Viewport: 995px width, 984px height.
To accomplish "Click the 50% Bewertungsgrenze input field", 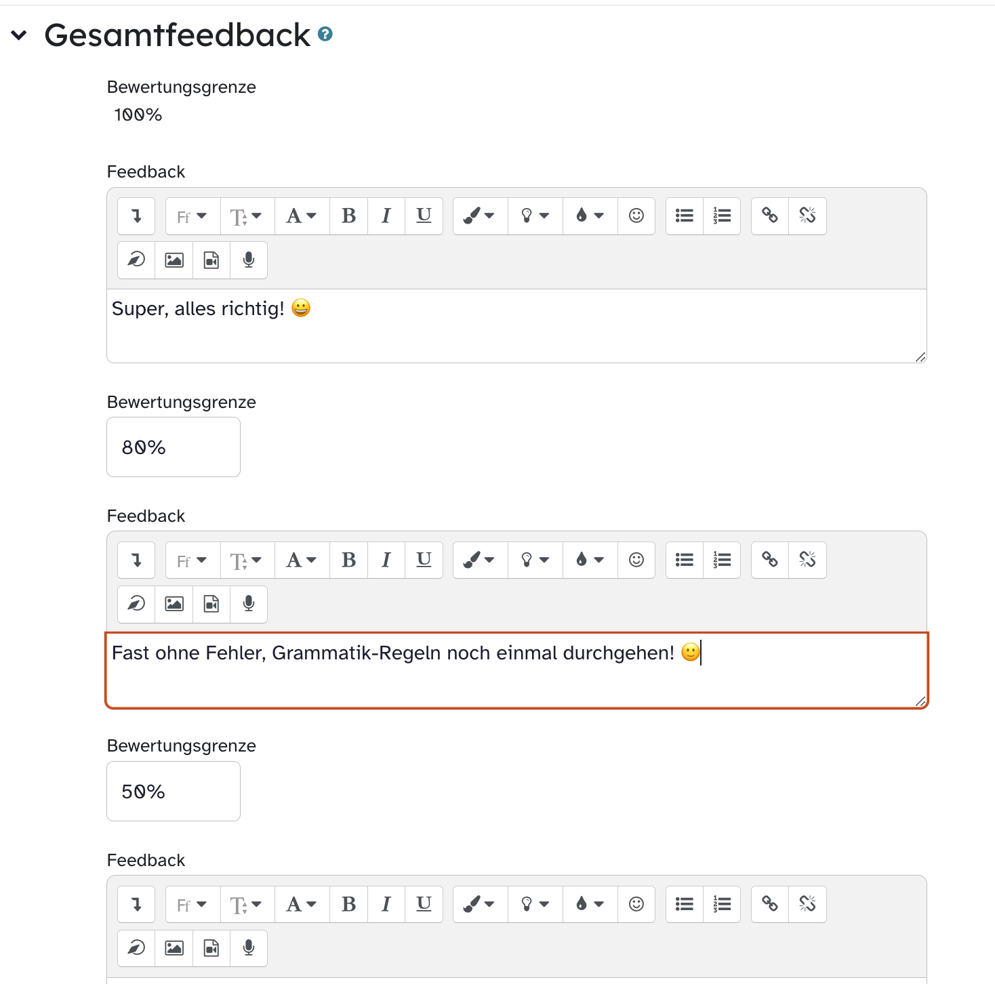I will 174,792.
